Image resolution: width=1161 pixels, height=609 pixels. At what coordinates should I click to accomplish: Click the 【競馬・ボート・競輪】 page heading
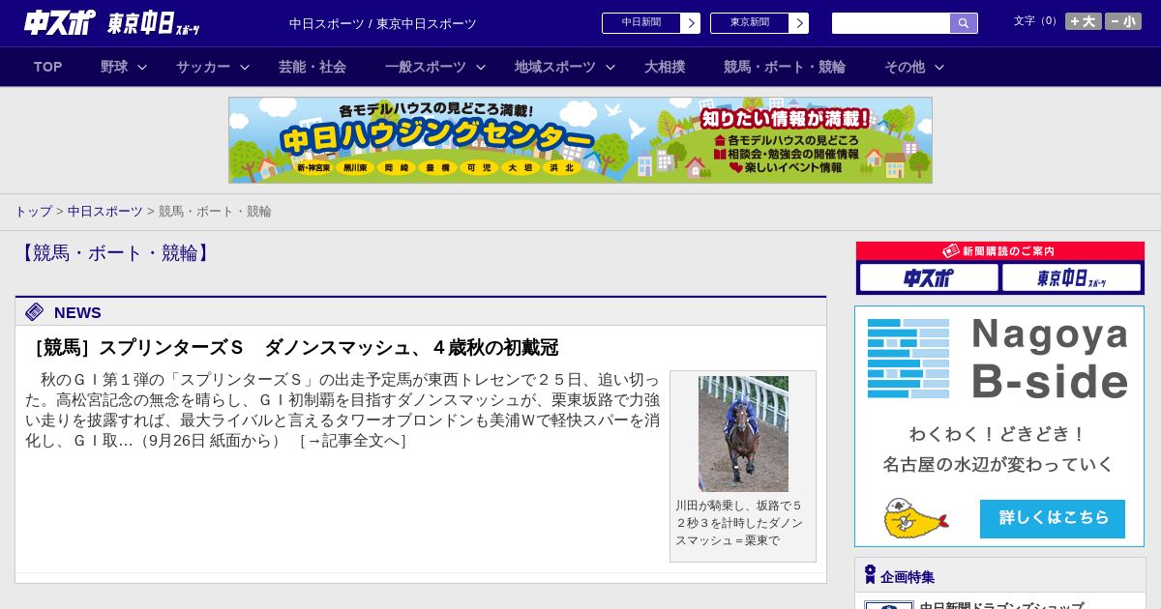pos(116,253)
